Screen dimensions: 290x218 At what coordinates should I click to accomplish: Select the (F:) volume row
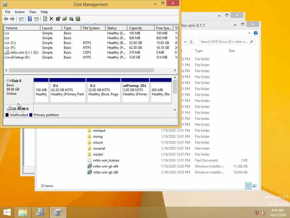click(x=91, y=48)
